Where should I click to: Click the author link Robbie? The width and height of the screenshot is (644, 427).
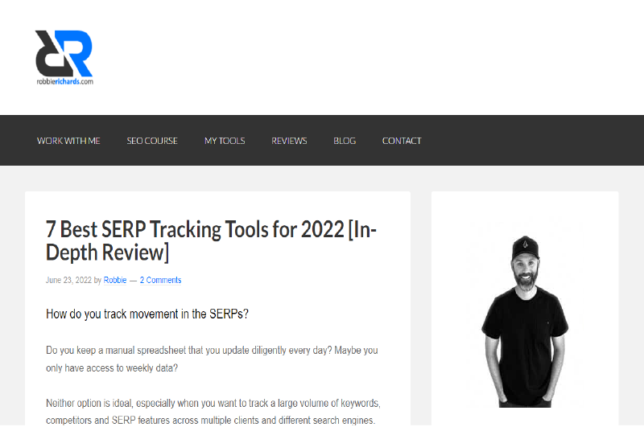115,280
